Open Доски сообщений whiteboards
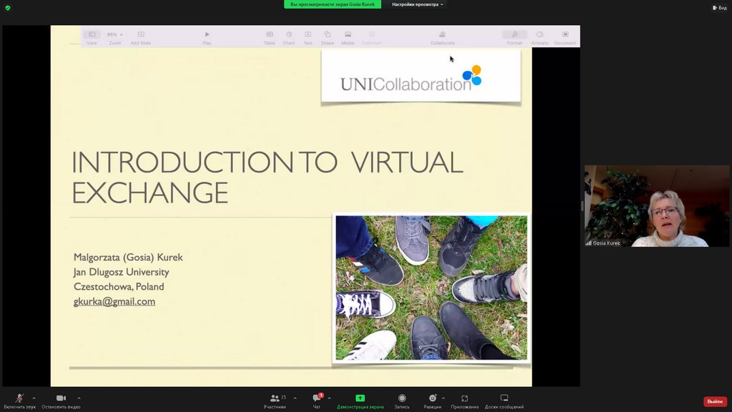Screen dimensions: 732x412 [504, 399]
